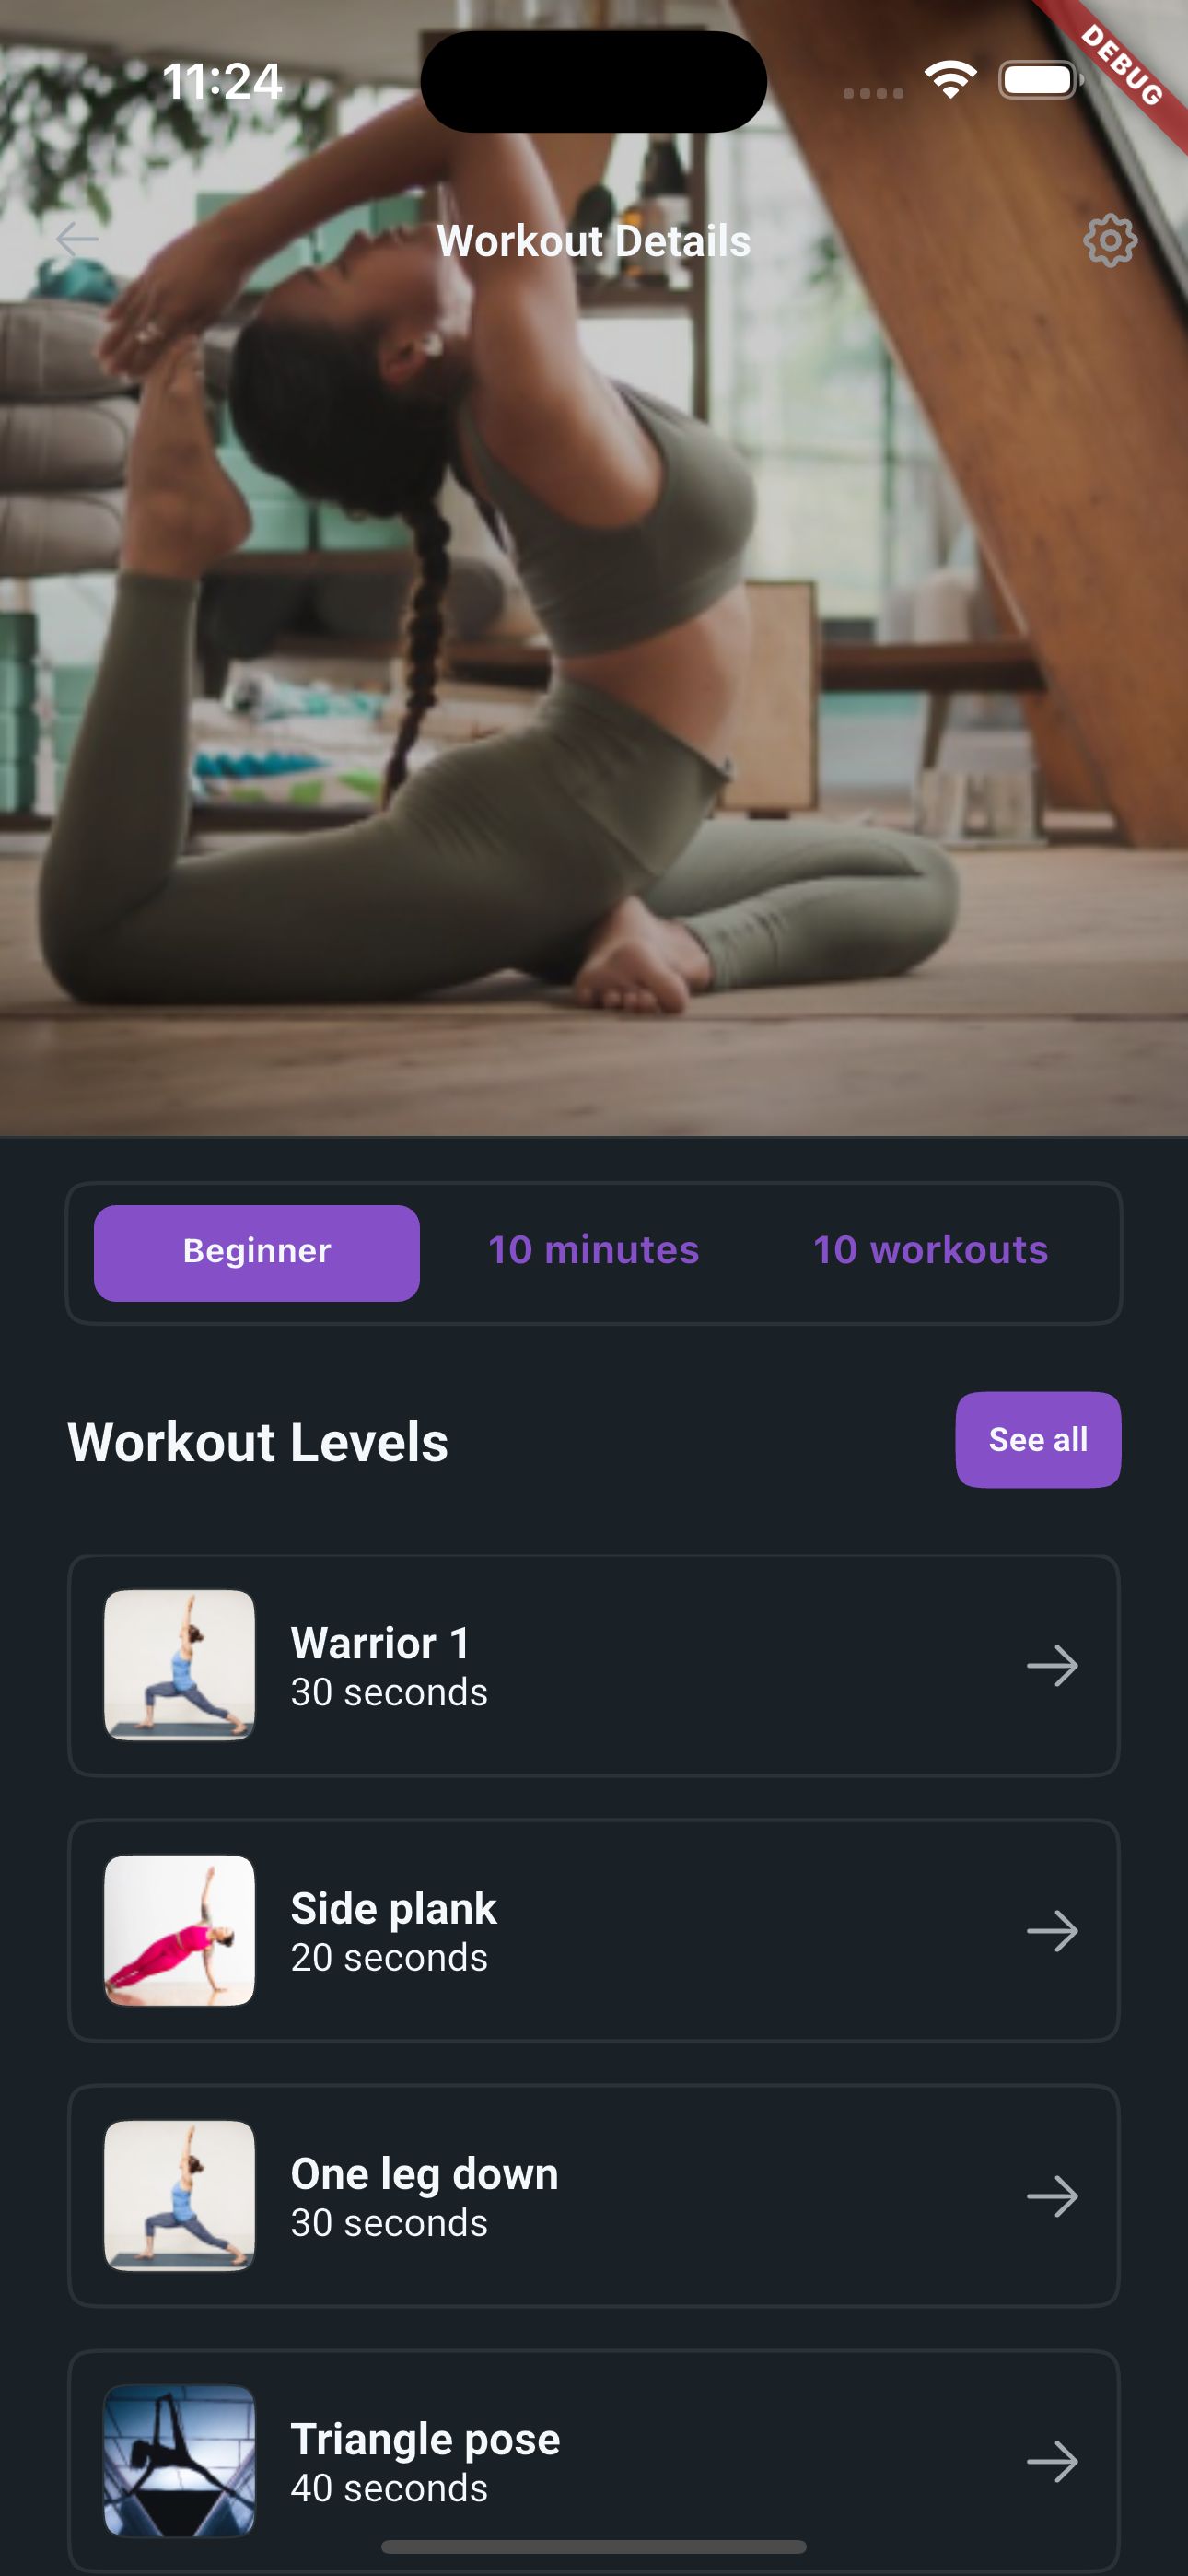1188x2576 pixels.
Task: Open settings via the gear icon
Action: point(1110,240)
